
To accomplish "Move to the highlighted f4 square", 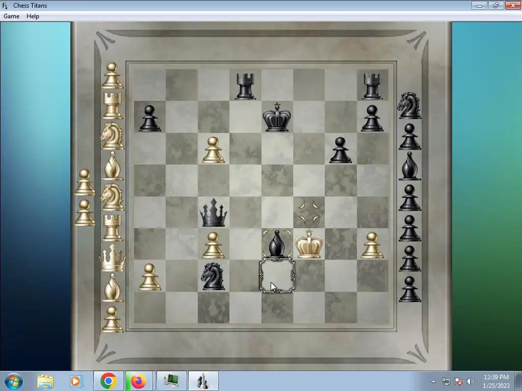I will click(x=309, y=213).
